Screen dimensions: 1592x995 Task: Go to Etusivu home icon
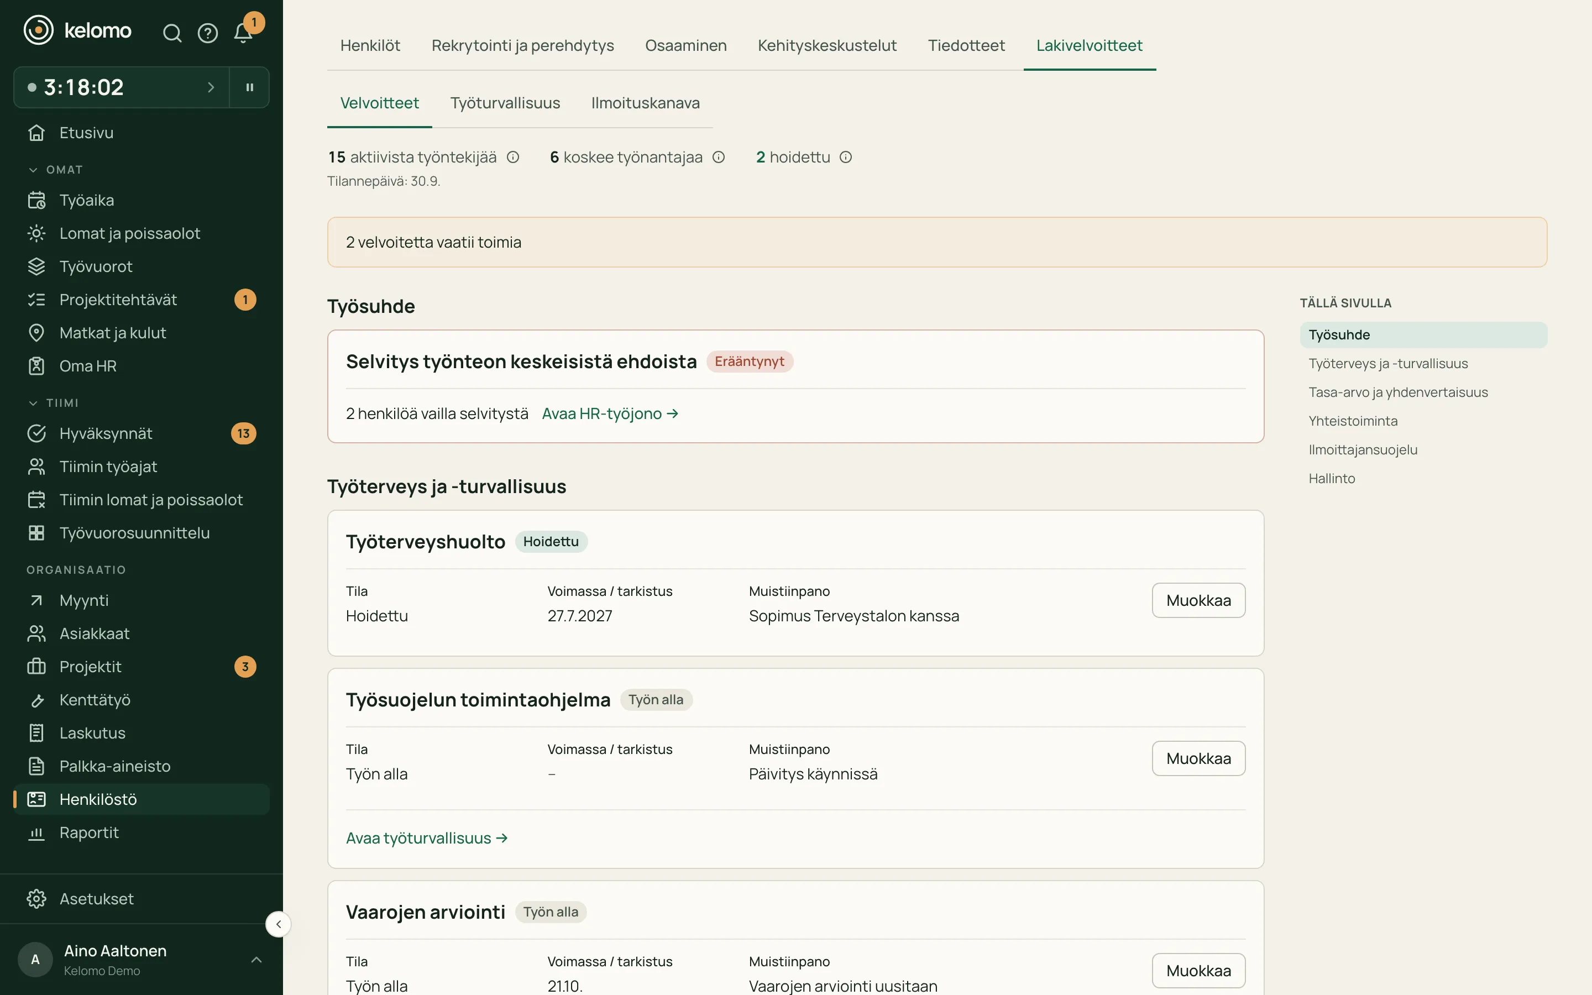point(37,133)
